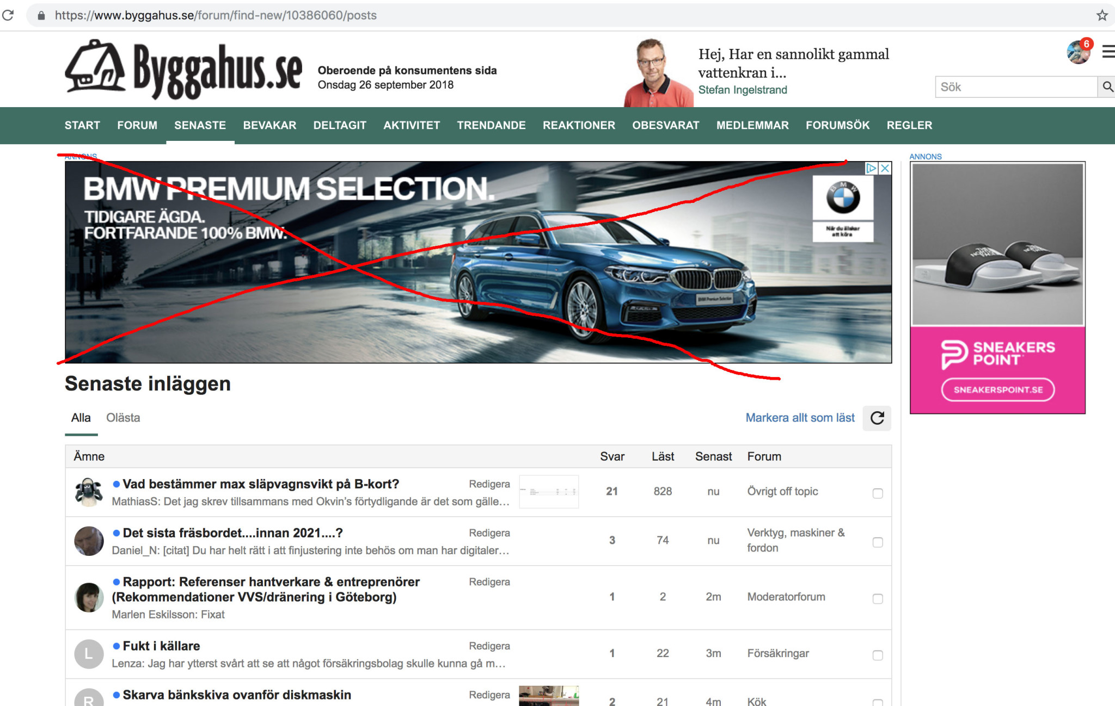The width and height of the screenshot is (1115, 706).
Task: Tick the checkbox for fräsbordet thread
Action: click(878, 542)
